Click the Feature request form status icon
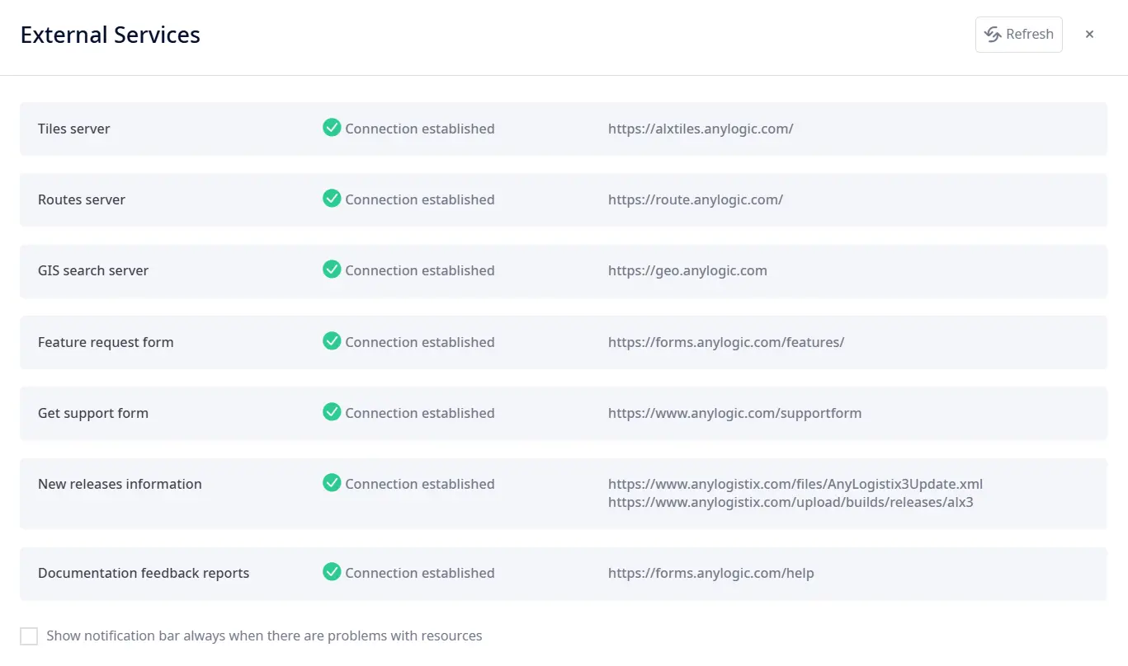This screenshot has height=666, width=1128. click(332, 341)
